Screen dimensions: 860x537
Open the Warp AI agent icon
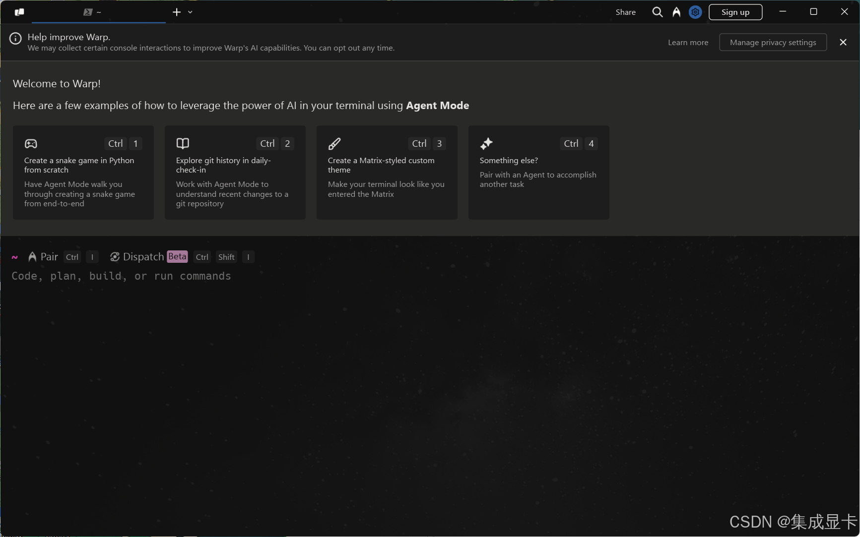pos(676,12)
